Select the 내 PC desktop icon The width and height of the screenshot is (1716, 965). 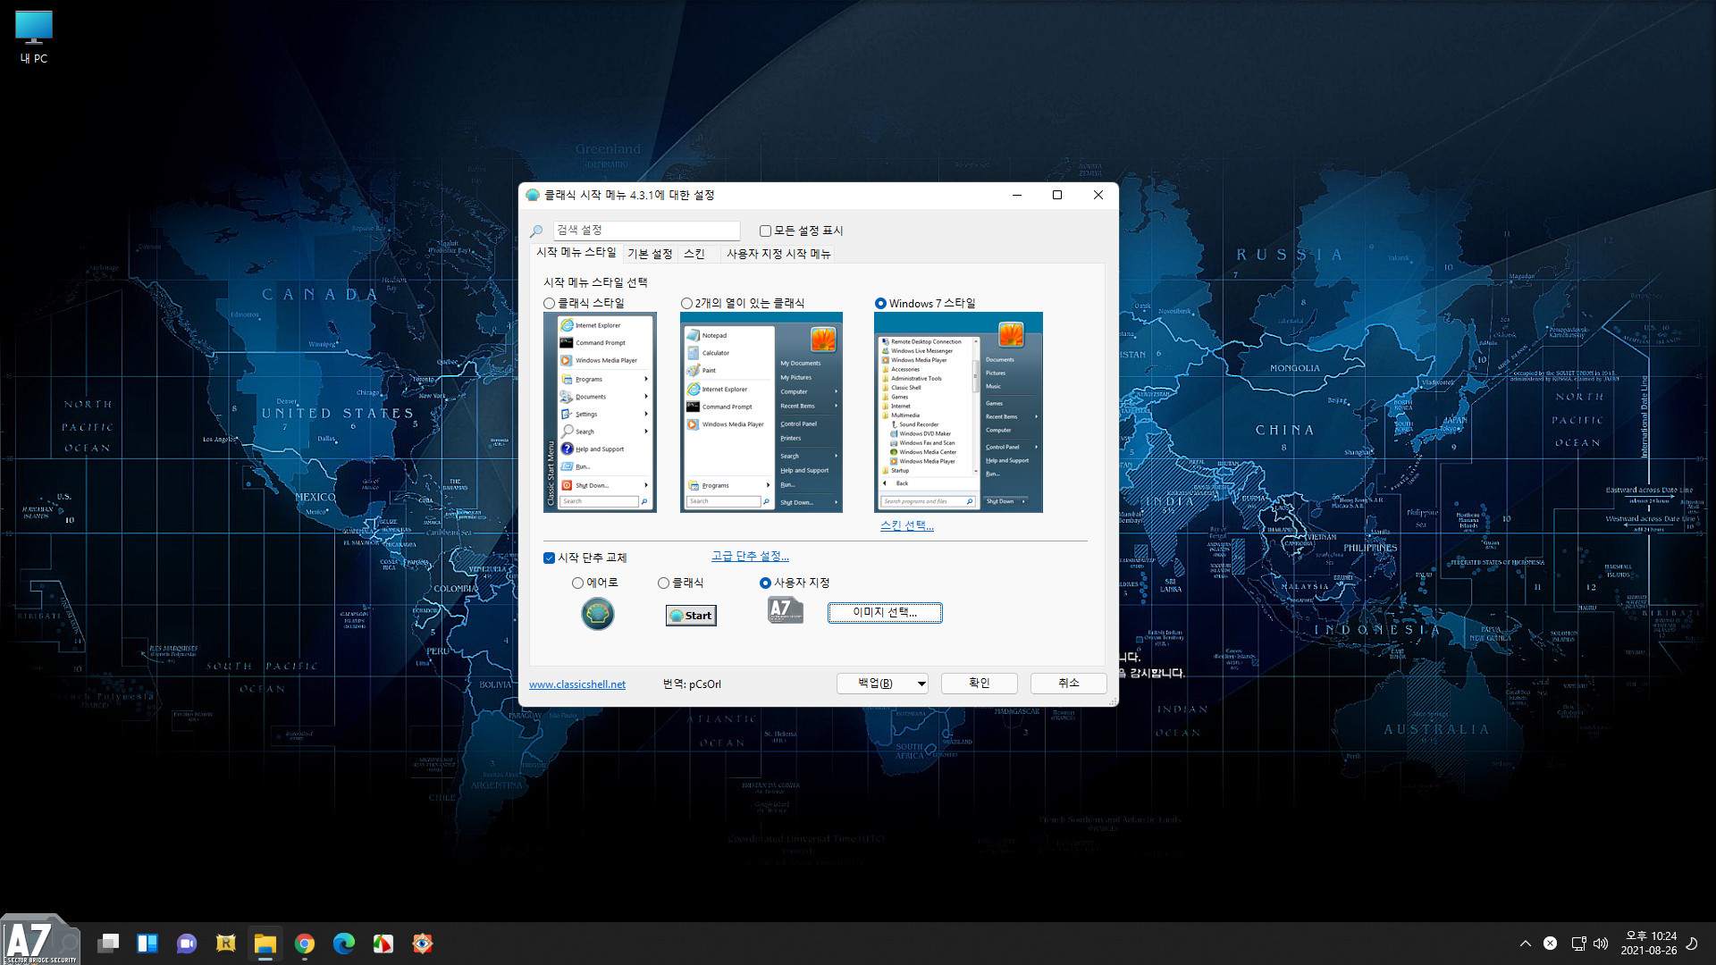pos(34,38)
